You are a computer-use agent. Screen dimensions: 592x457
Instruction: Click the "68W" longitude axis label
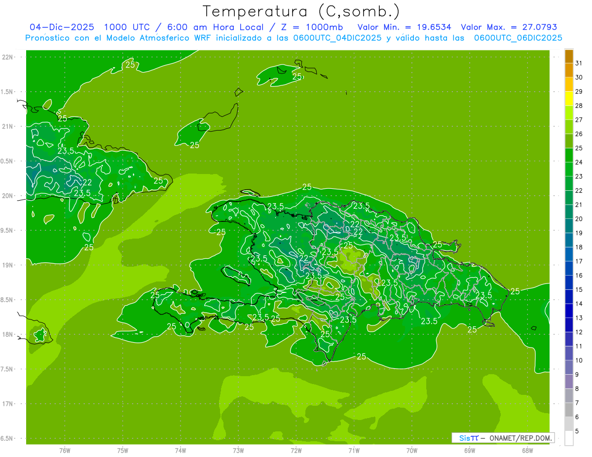tap(527, 450)
